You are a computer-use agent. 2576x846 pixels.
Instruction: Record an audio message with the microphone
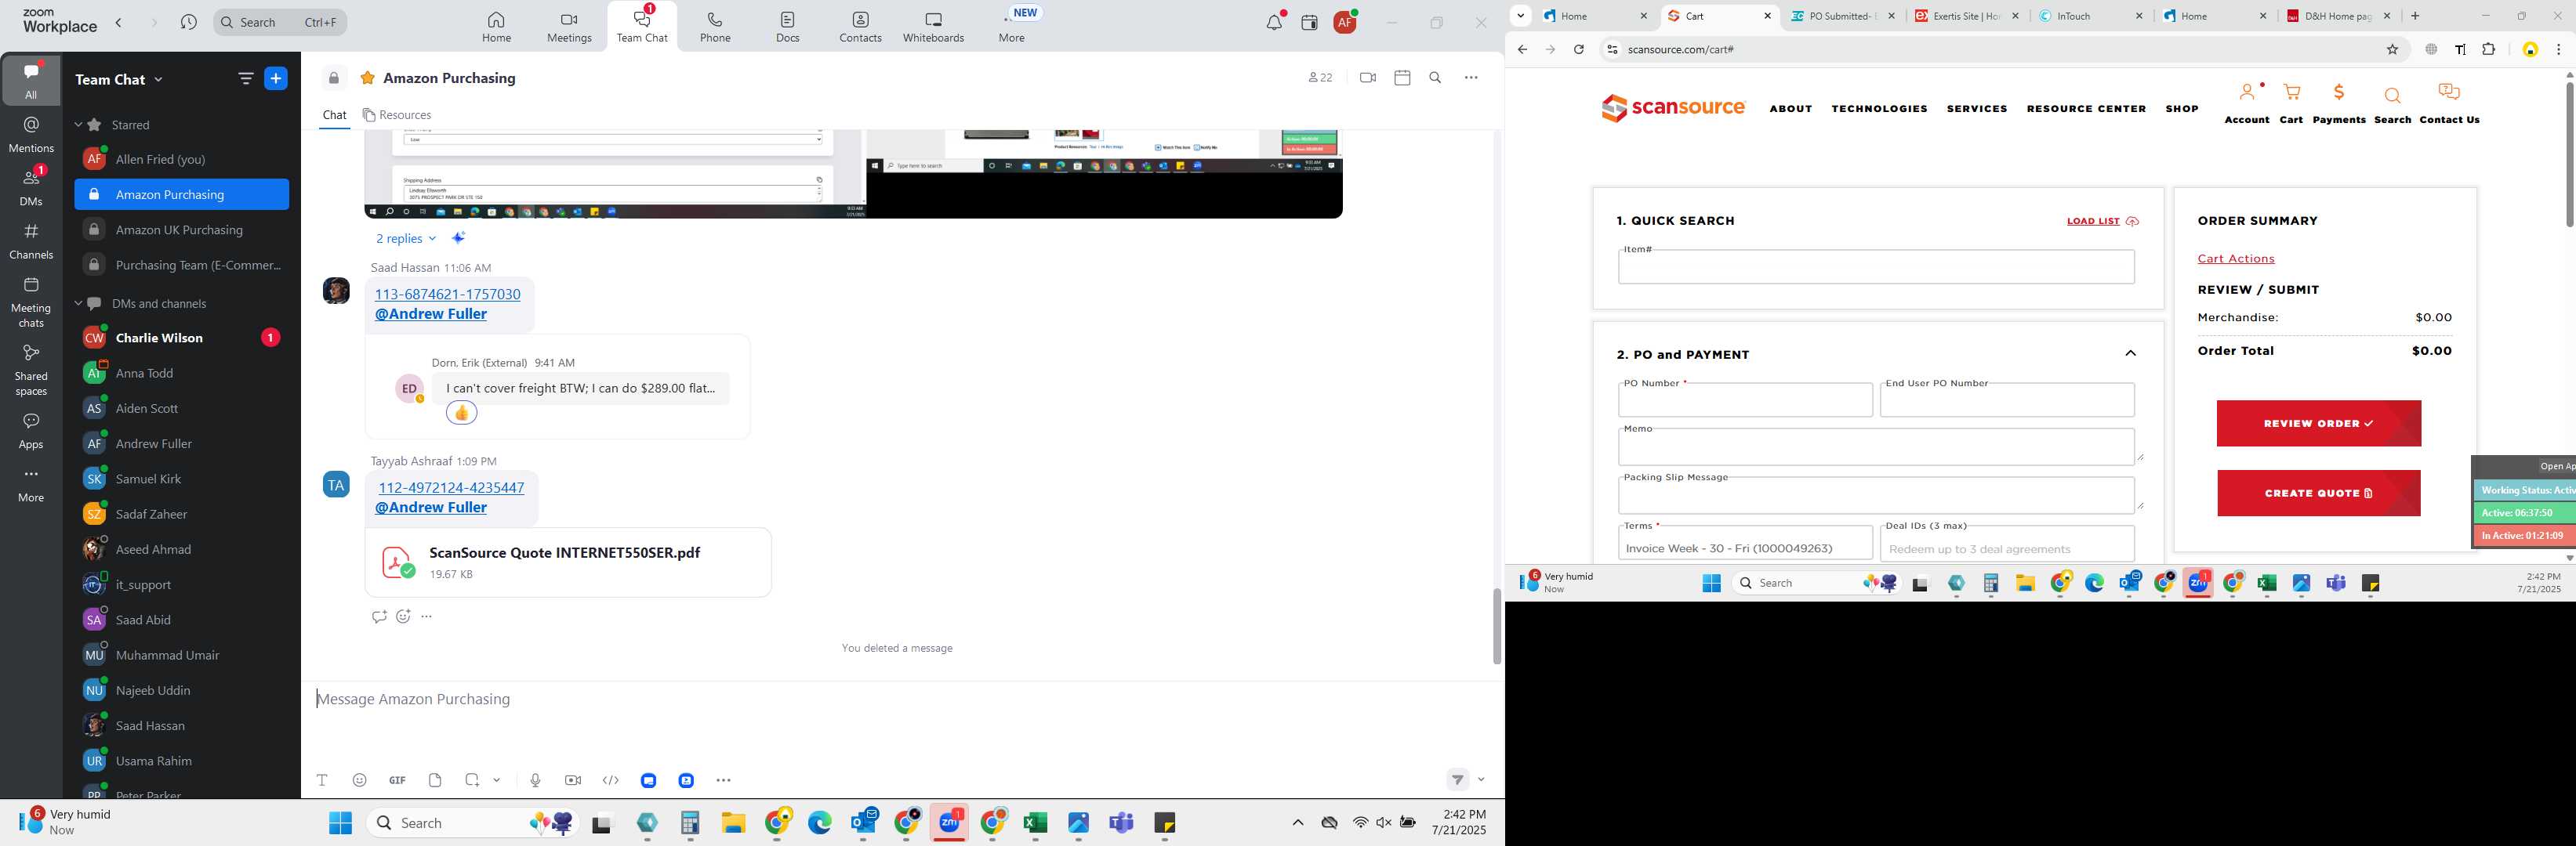click(x=535, y=780)
